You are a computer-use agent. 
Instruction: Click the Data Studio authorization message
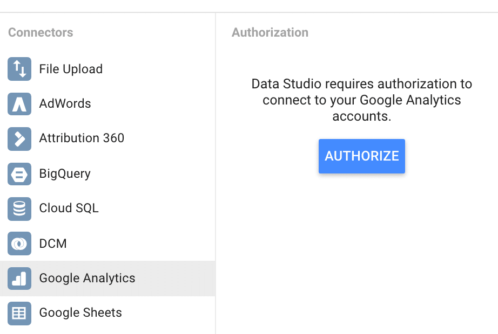point(362,100)
